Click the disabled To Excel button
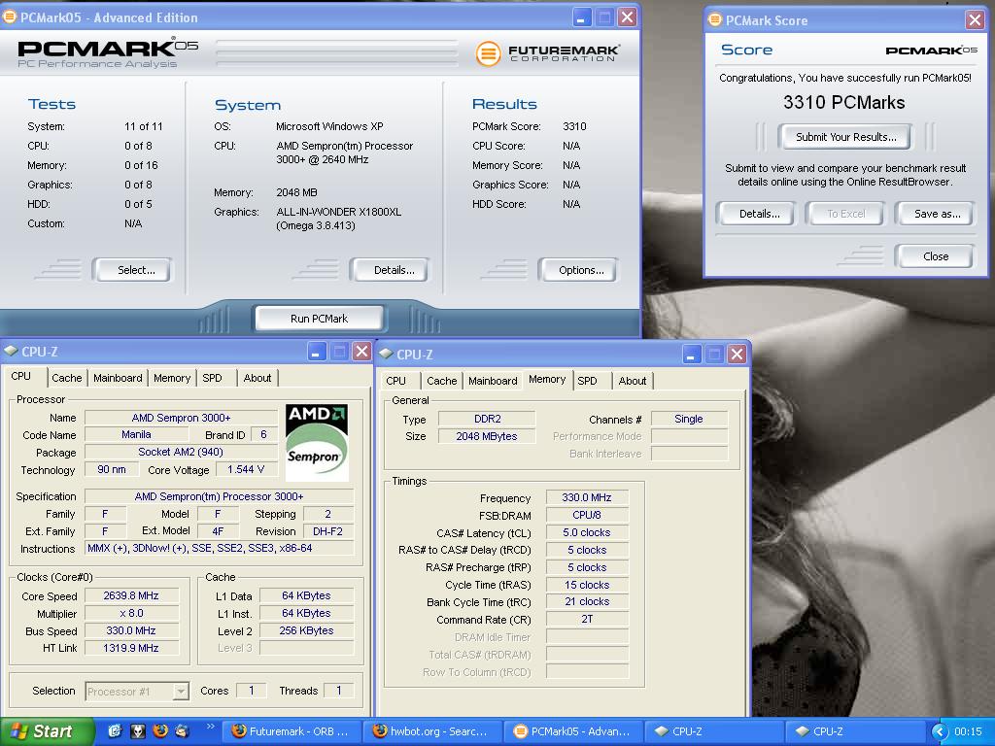This screenshot has height=746, width=995. click(x=845, y=214)
